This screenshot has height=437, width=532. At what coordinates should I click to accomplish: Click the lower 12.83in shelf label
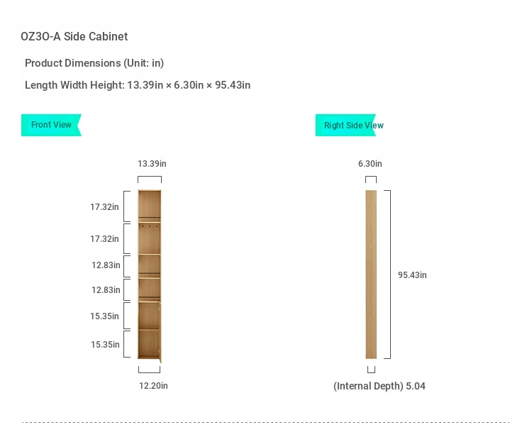coord(106,290)
